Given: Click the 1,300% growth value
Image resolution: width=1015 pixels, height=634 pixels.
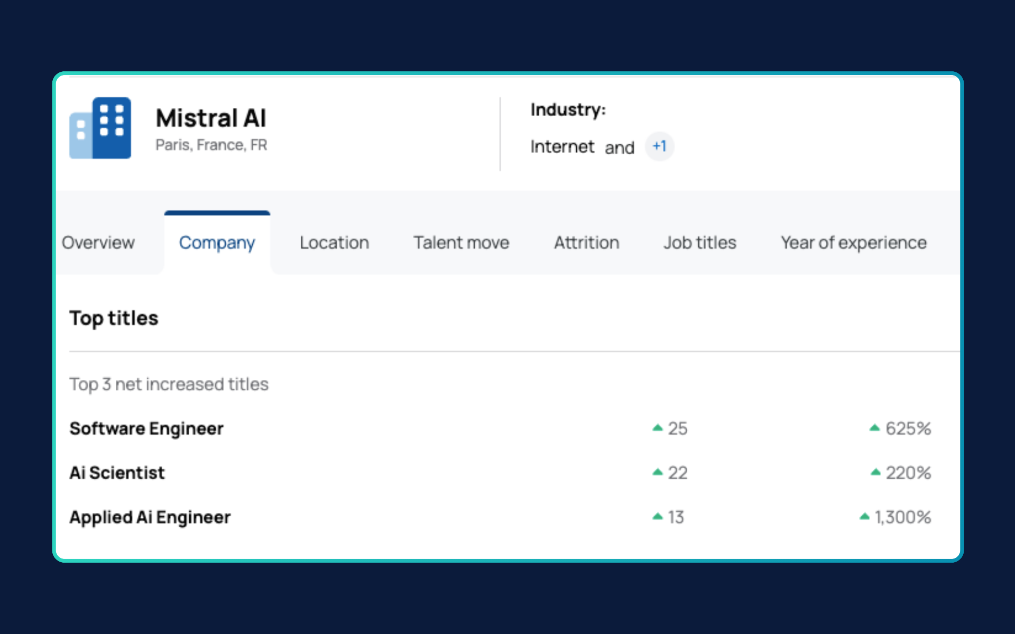Looking at the screenshot, I should (903, 517).
